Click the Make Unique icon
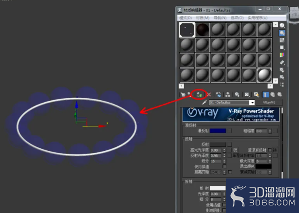The image size is (299, 213). (228, 94)
